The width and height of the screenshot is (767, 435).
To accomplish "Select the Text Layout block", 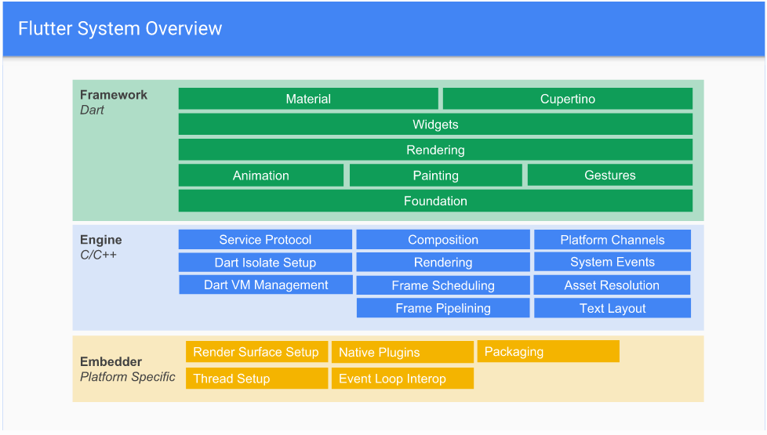I will point(613,308).
